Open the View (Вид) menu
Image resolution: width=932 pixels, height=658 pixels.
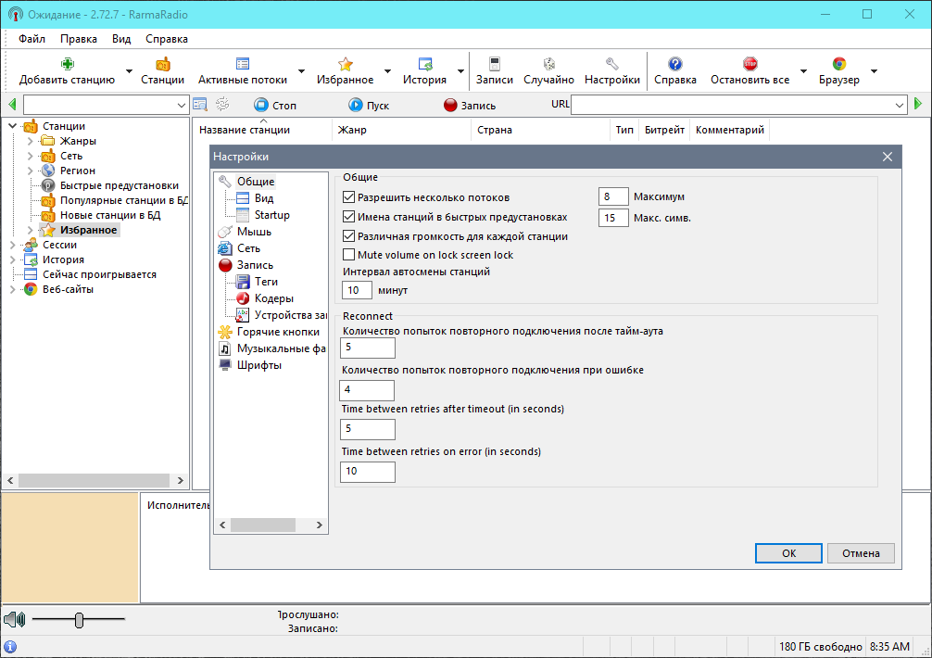coord(121,39)
